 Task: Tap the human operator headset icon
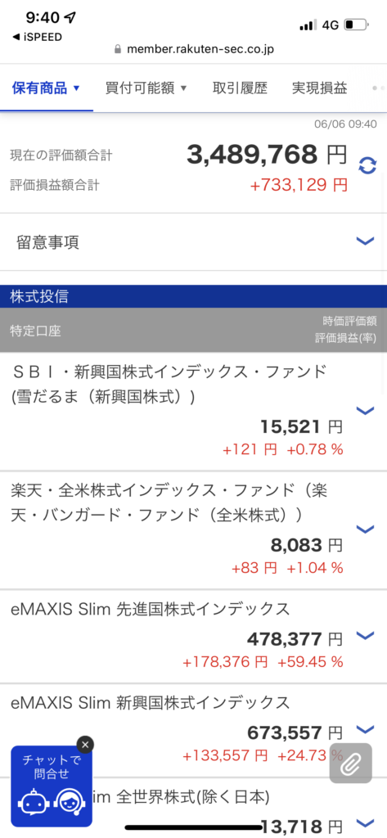point(70,802)
